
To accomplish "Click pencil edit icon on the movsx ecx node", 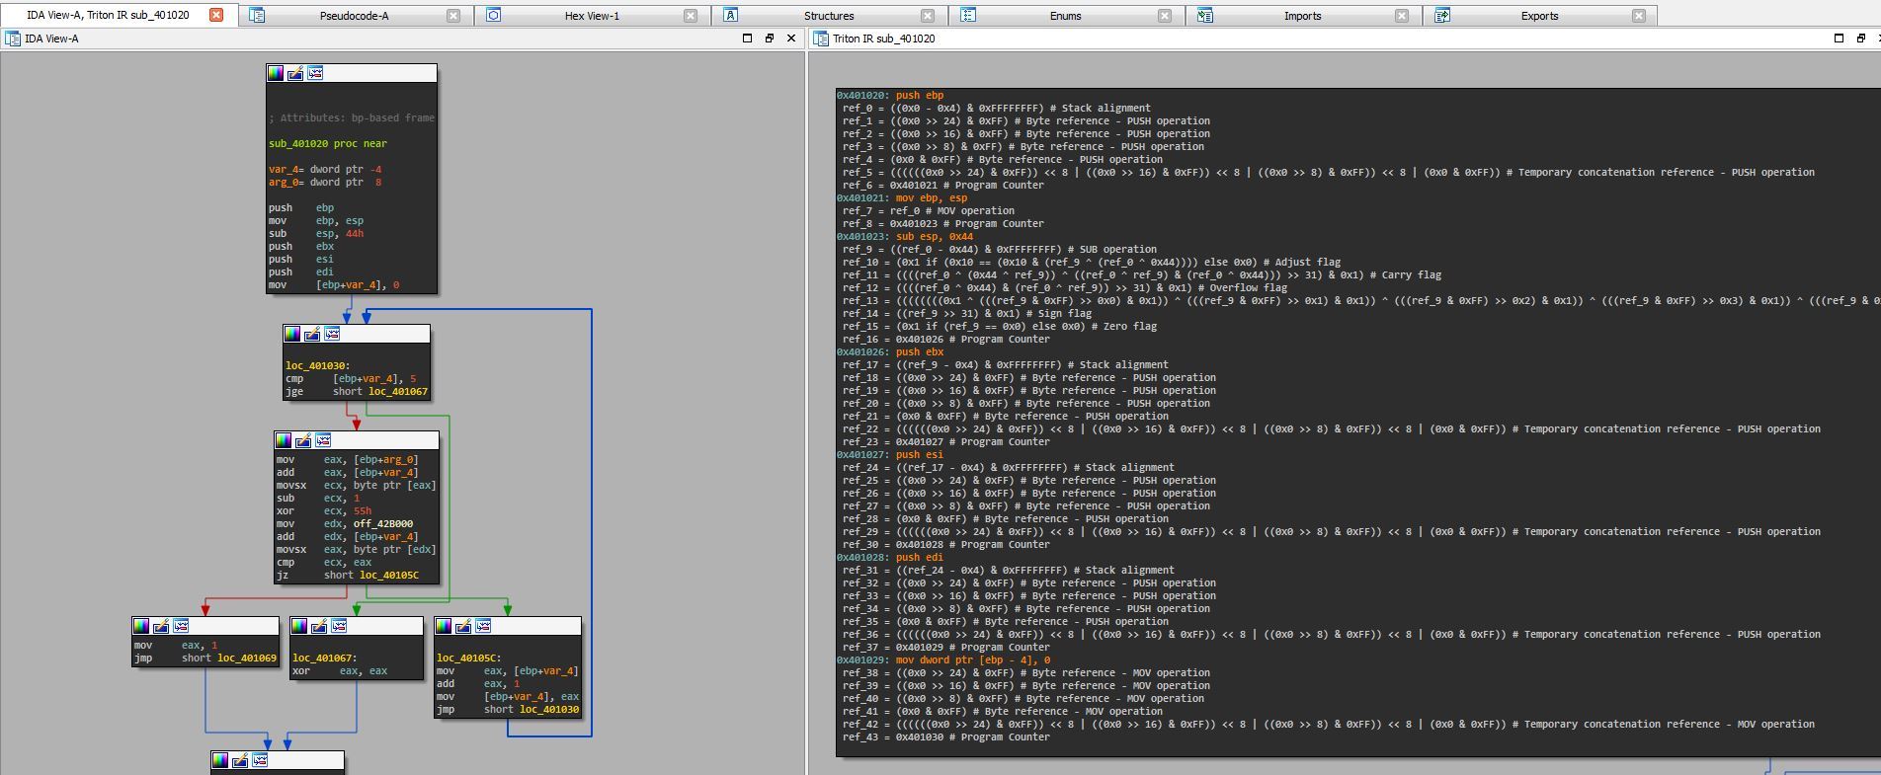I will coord(303,440).
